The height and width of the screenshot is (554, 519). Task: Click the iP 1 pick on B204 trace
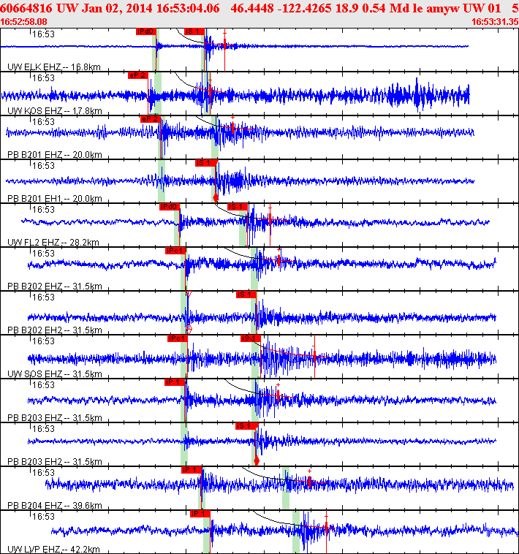pyautogui.click(x=191, y=469)
